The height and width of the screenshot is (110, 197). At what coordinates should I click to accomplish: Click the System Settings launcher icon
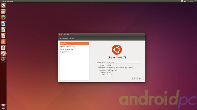3,54
